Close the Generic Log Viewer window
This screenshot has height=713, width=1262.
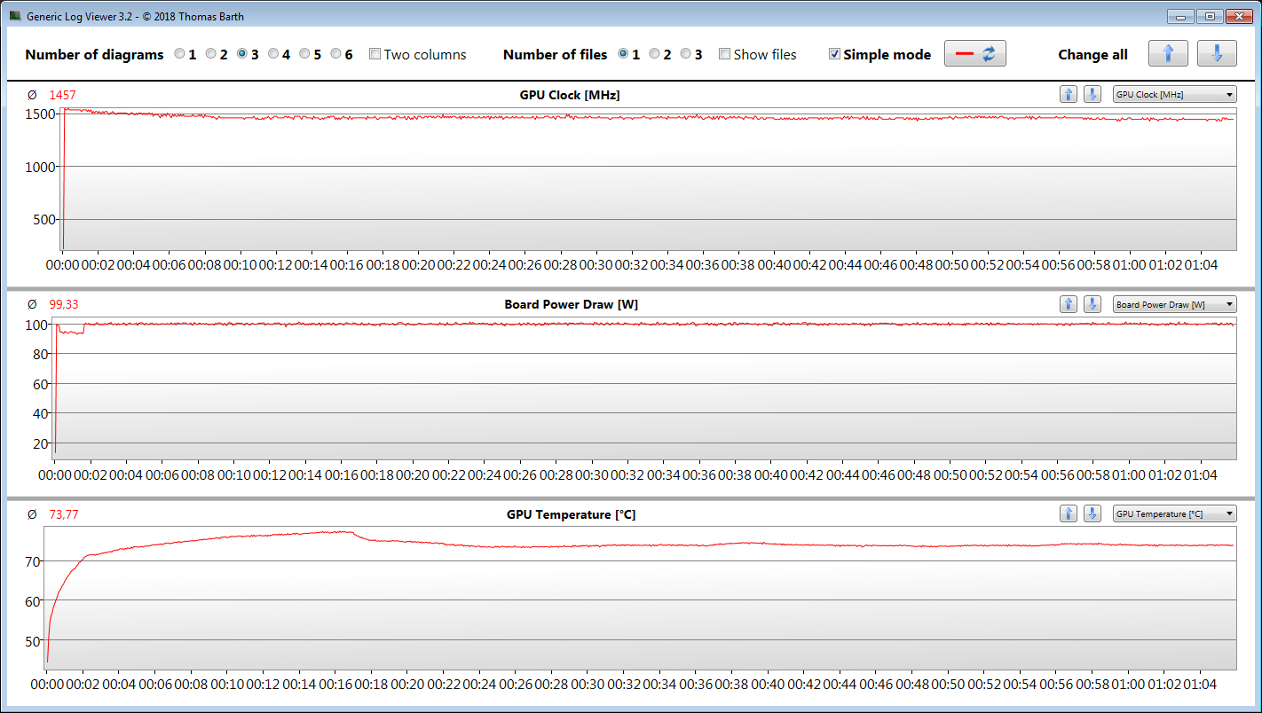pyautogui.click(x=1239, y=16)
